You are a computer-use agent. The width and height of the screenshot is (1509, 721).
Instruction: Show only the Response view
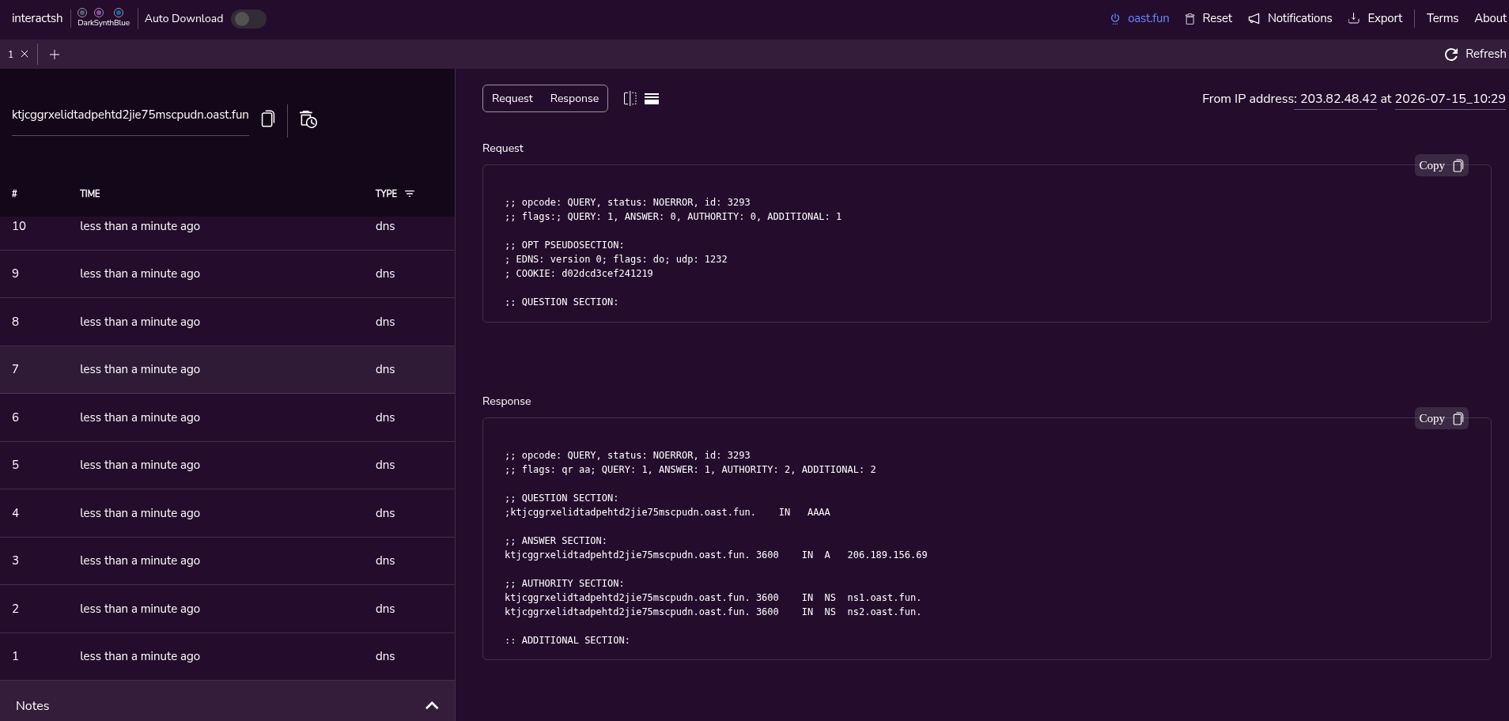click(574, 98)
